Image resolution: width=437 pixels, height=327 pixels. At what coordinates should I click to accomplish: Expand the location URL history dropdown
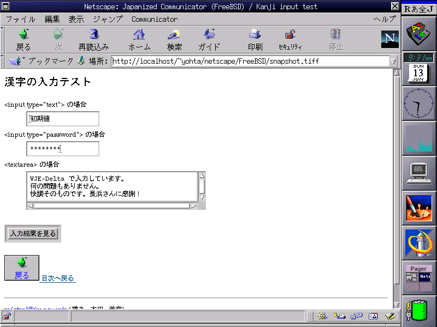[x=393, y=61]
